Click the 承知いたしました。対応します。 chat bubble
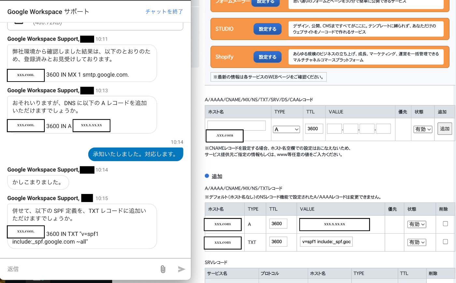The width and height of the screenshot is (456, 283). pyautogui.click(x=135, y=154)
